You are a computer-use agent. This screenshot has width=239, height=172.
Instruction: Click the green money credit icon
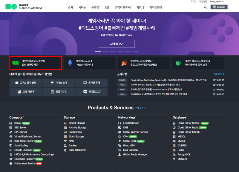pyautogui.click(x=16, y=63)
